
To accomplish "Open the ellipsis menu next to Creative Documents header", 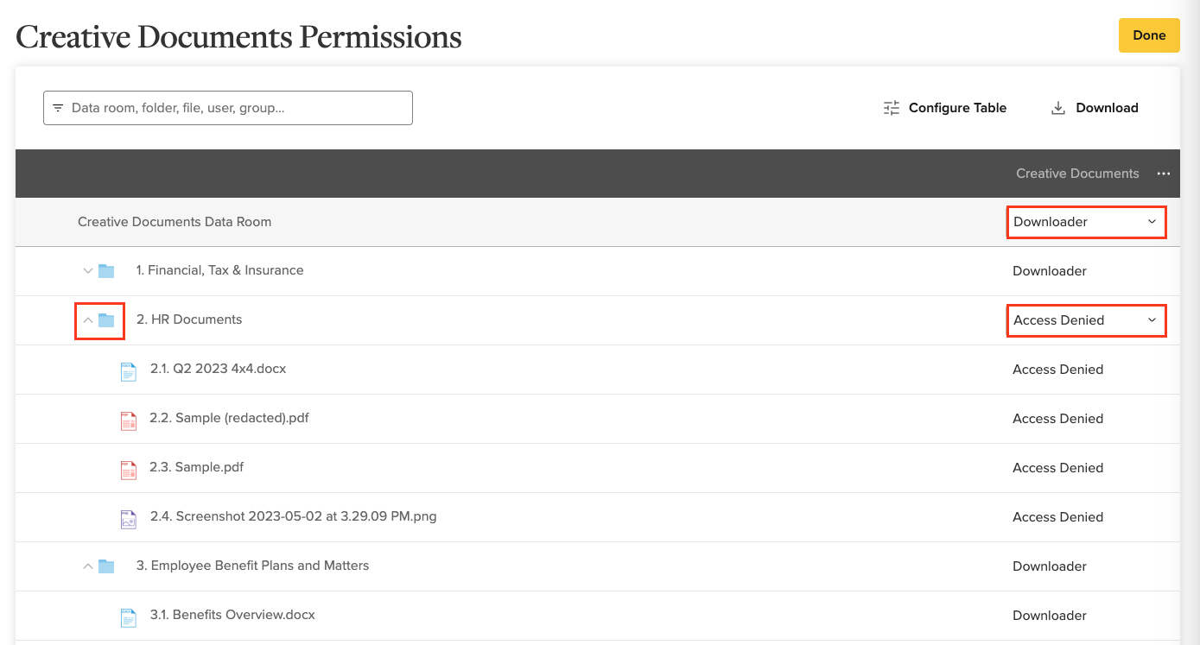I will [1164, 173].
